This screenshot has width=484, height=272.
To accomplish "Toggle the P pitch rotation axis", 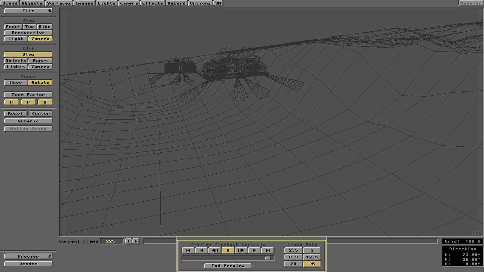I will tap(28, 102).
